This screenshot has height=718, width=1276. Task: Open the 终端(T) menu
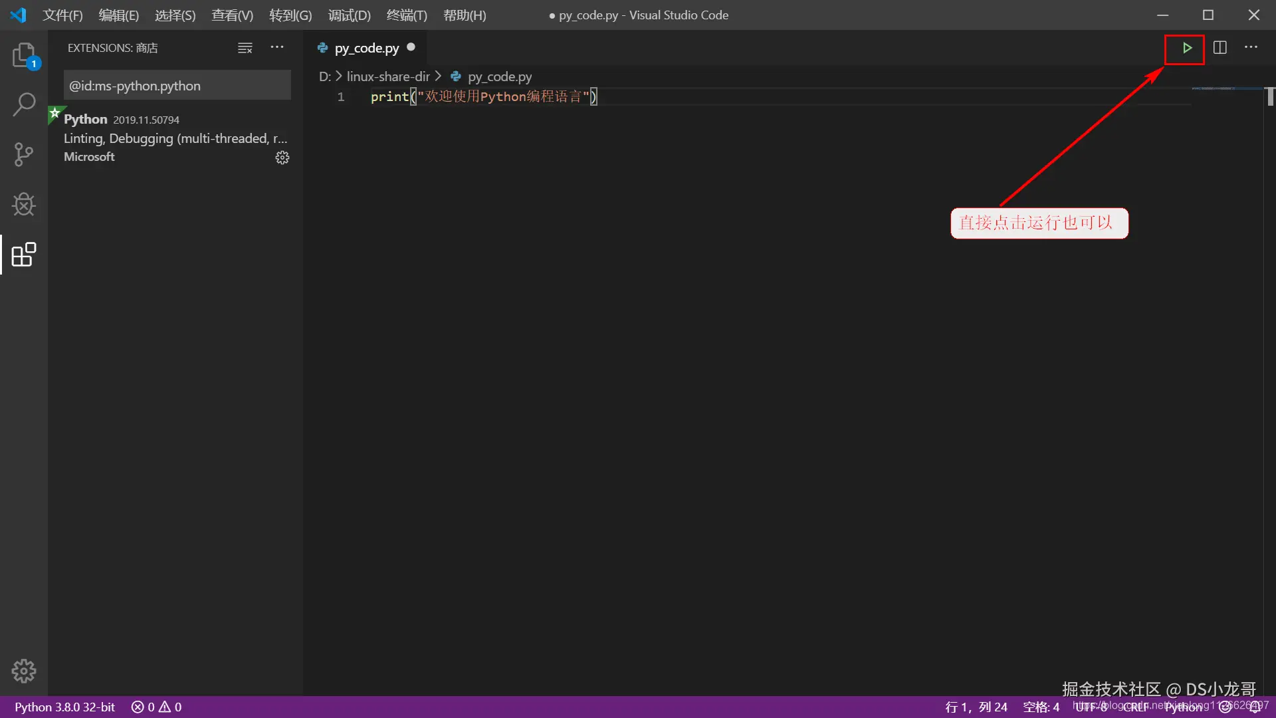(407, 15)
